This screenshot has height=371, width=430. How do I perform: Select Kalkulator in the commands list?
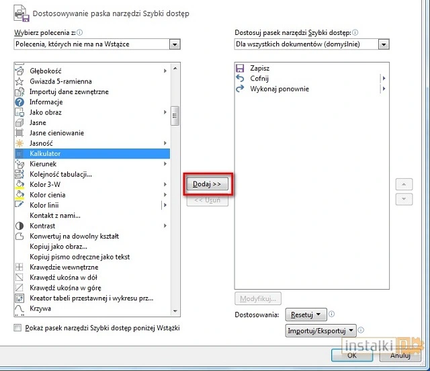pos(45,154)
